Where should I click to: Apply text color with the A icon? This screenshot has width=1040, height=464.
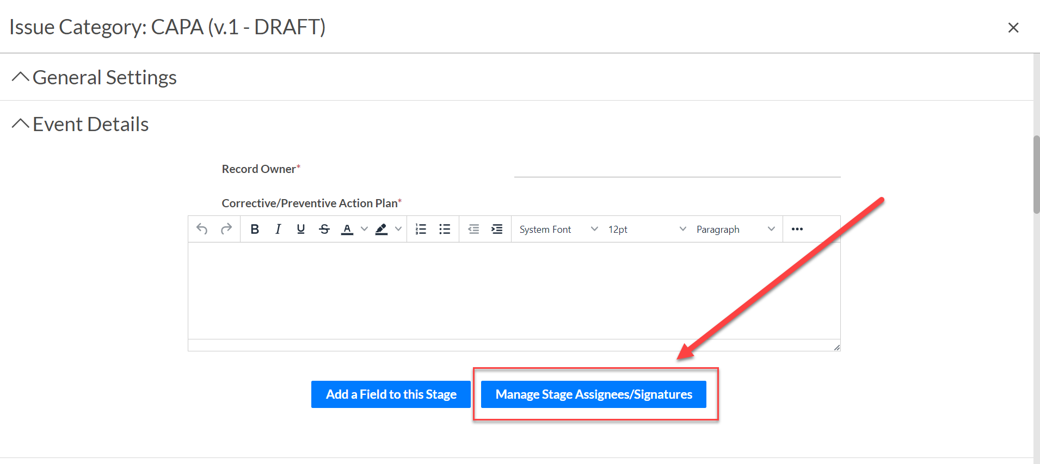click(x=347, y=229)
